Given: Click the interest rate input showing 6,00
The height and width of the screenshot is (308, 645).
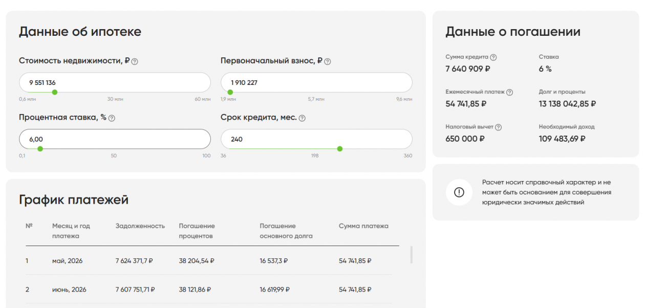Looking at the screenshot, I should tap(115, 139).
